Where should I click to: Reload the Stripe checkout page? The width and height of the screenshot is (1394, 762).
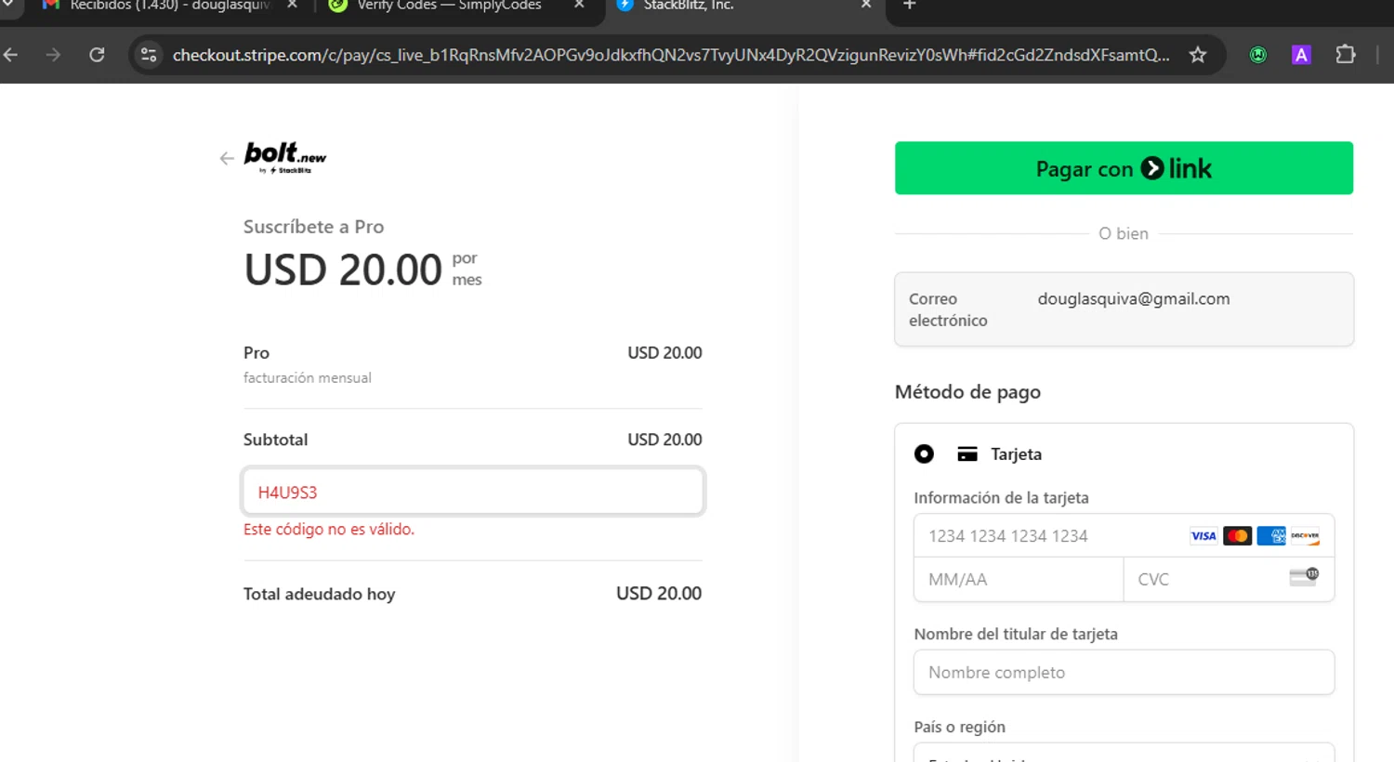(97, 55)
